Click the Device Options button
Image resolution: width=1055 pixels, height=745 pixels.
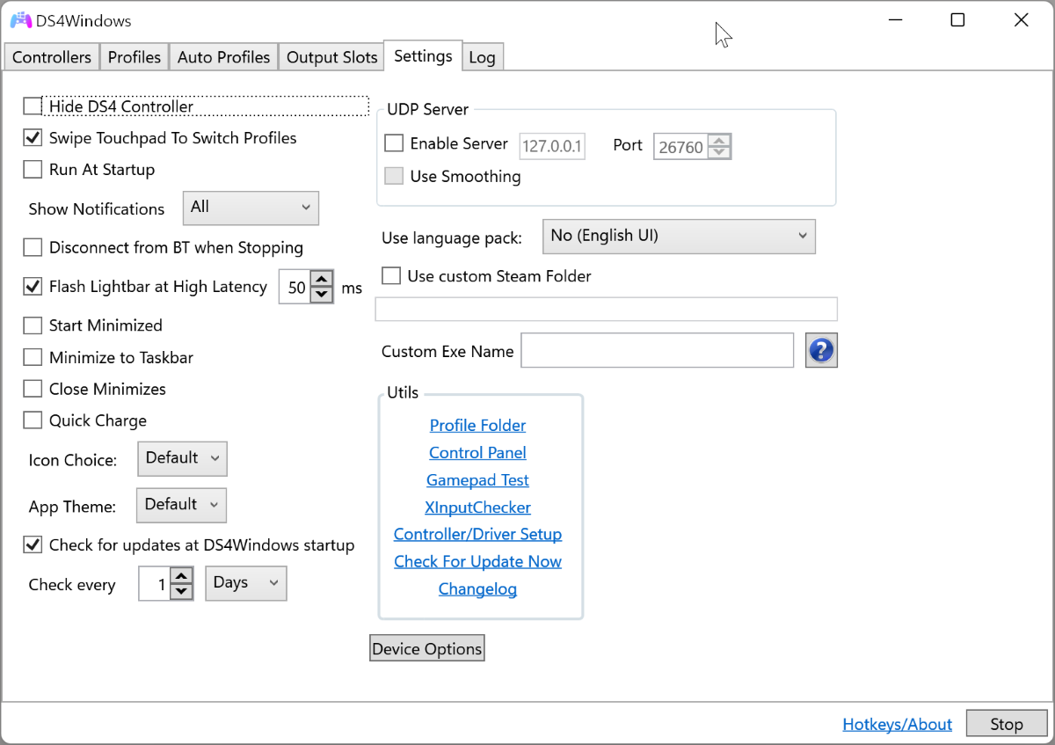pos(427,648)
